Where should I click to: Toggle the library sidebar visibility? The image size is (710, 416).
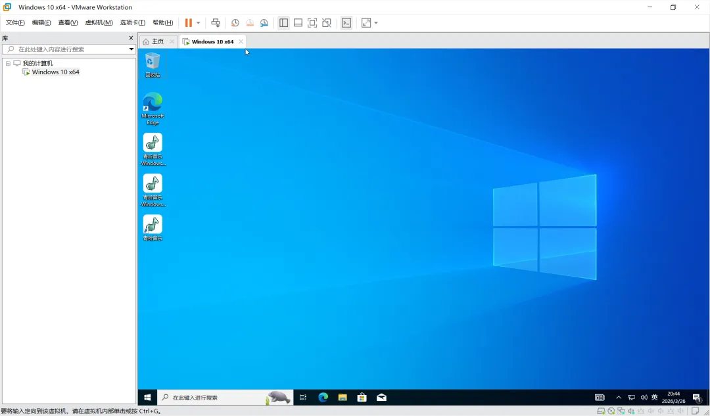pyautogui.click(x=283, y=22)
